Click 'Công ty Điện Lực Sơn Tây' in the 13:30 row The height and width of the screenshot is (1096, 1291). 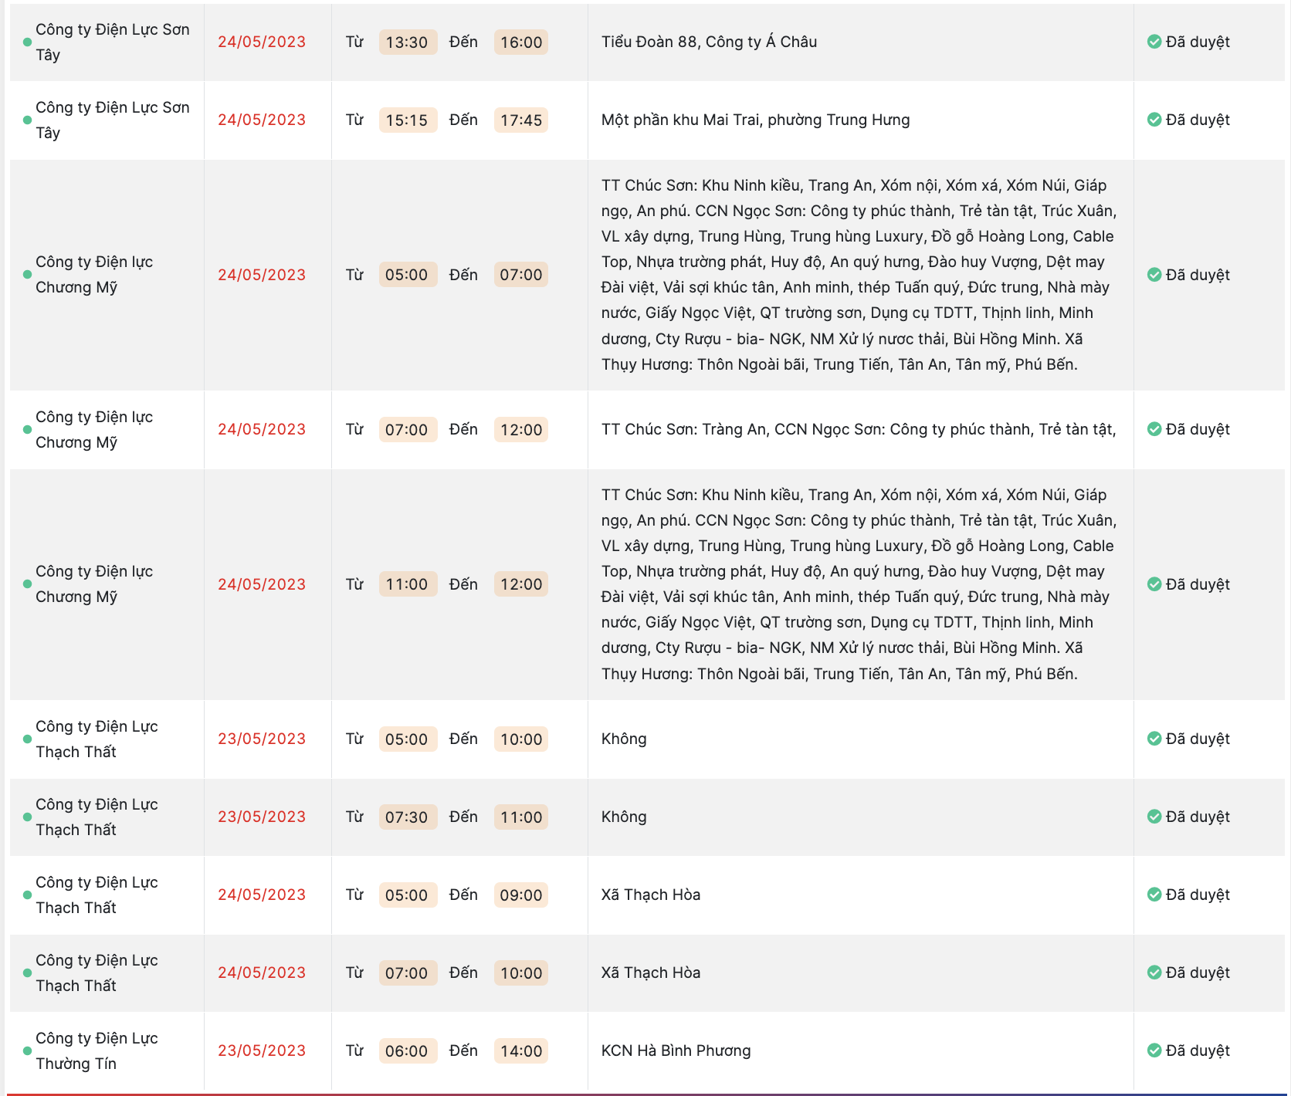(112, 42)
